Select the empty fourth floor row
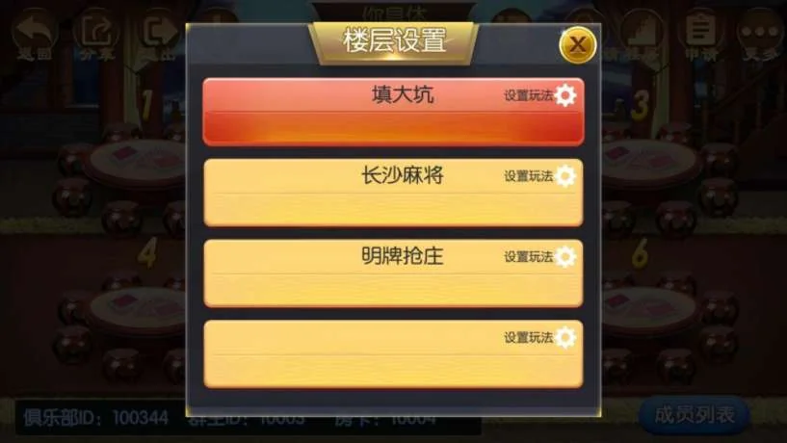This screenshot has width=787, height=443. (x=393, y=354)
